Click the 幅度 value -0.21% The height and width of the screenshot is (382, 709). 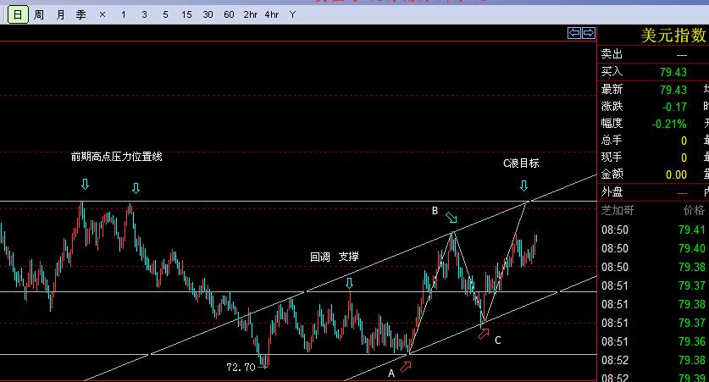[x=668, y=124]
